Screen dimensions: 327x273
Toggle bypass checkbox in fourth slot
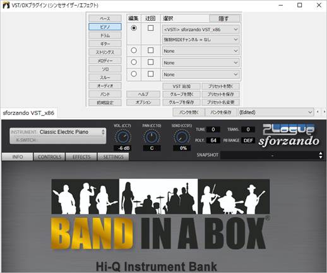point(150,74)
